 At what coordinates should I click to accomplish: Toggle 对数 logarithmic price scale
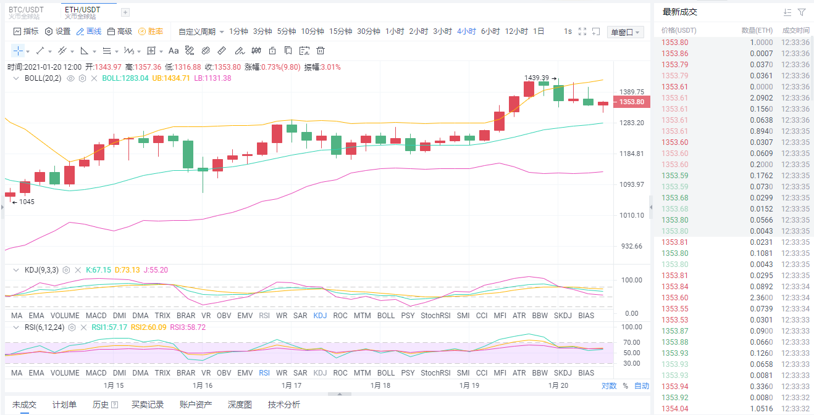[x=608, y=384]
